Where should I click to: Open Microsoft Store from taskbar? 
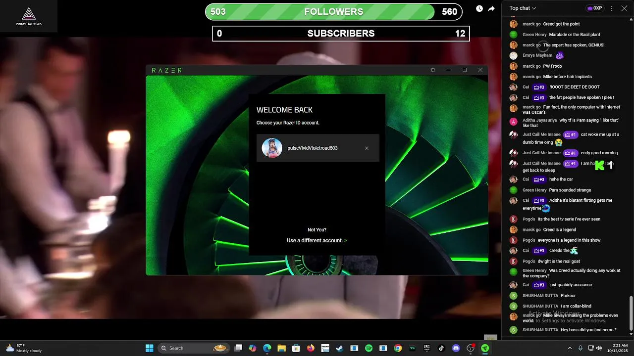click(296, 348)
